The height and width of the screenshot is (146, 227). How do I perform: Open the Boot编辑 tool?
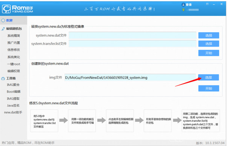[x=14, y=92]
